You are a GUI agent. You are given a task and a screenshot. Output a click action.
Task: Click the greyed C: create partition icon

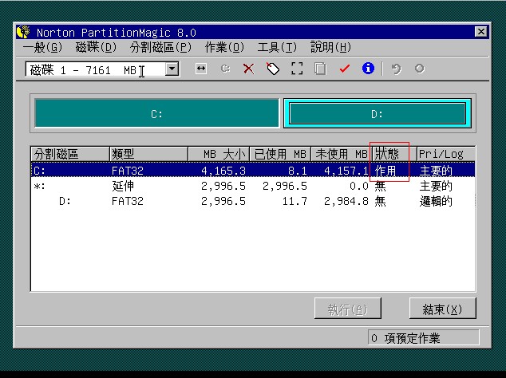[x=225, y=69]
